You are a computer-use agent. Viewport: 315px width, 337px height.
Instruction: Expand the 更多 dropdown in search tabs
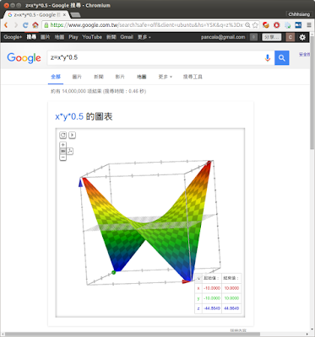165,77
